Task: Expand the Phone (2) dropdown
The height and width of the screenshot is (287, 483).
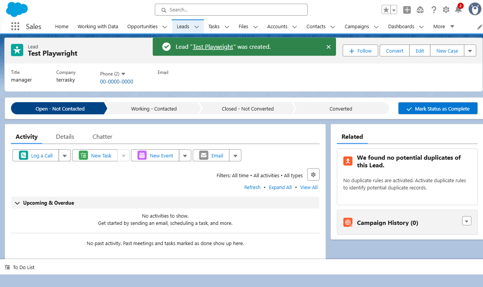Action: click(x=123, y=74)
